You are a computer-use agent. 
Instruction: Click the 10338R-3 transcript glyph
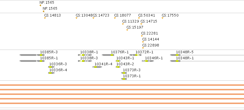pos(85,61)
